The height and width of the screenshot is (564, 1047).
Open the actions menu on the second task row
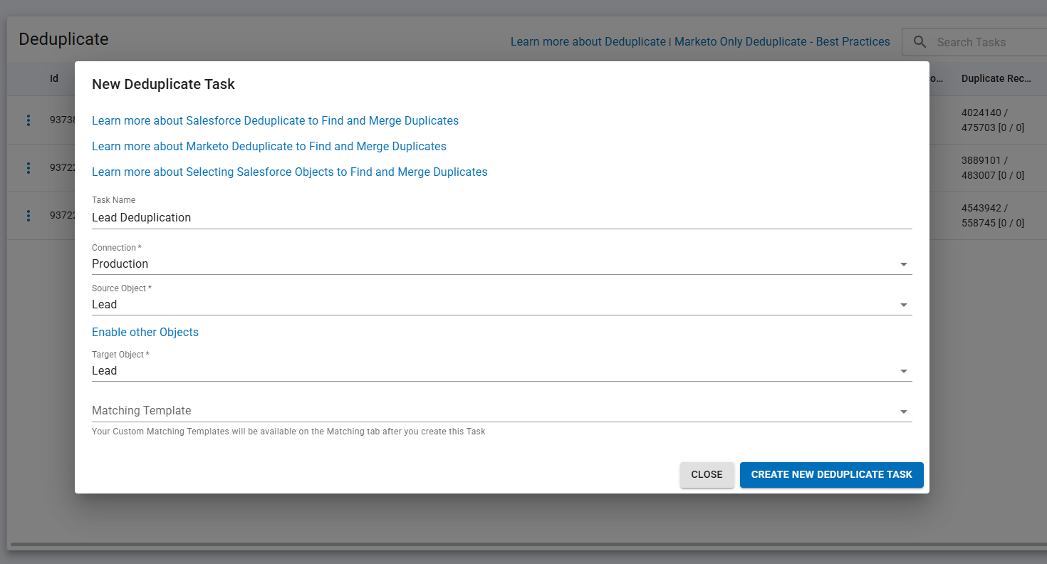pos(28,167)
